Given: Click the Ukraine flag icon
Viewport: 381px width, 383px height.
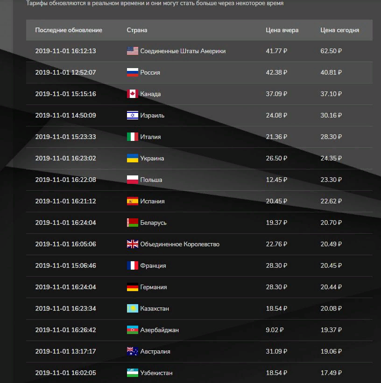Looking at the screenshot, I should (133, 158).
